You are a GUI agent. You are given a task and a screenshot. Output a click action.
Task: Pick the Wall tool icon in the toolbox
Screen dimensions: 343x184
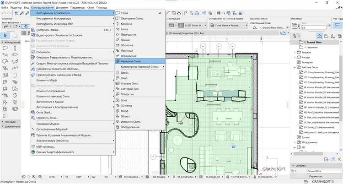point(5,48)
